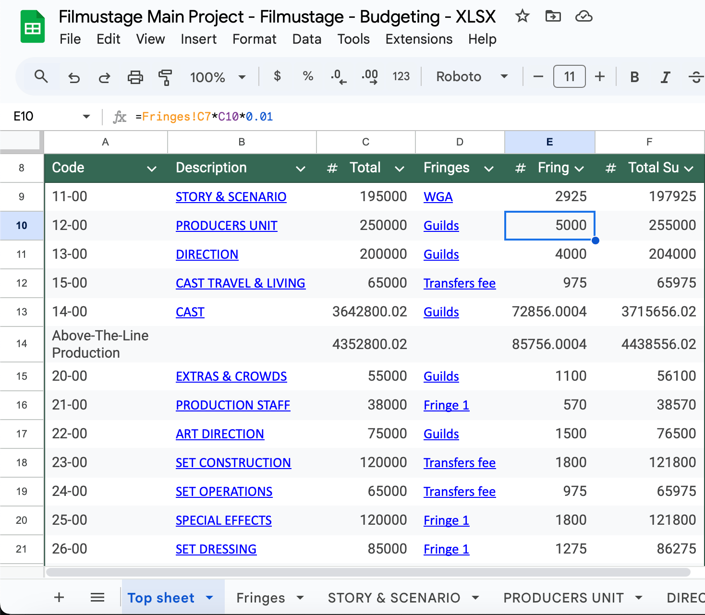Open the Description column filter dropdown
This screenshot has height=615, width=705.
click(301, 169)
